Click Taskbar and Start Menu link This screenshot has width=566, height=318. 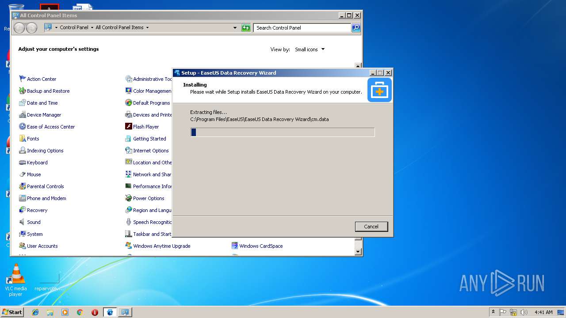[x=152, y=234]
